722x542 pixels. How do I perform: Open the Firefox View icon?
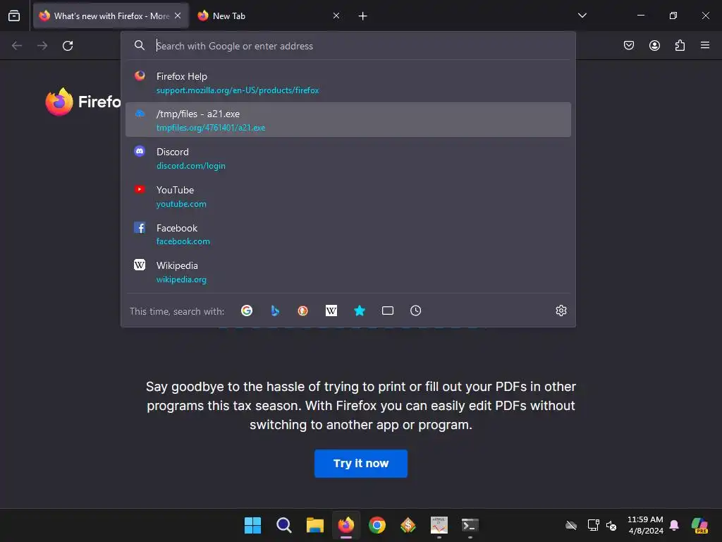click(14, 16)
